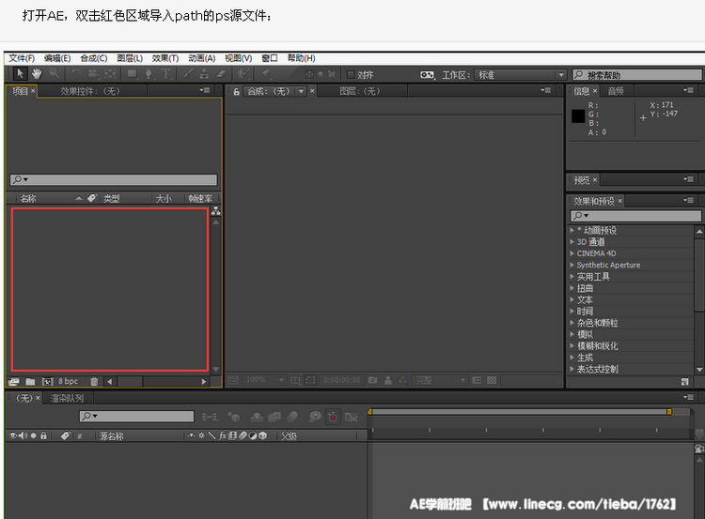The width and height of the screenshot is (705, 519).
Task: Click the Project panel search field
Action: pyautogui.click(x=114, y=179)
